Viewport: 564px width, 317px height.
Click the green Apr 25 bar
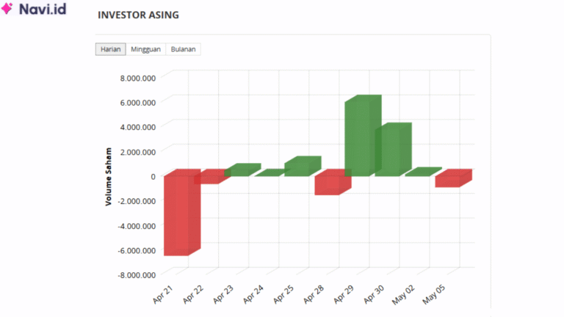click(x=298, y=167)
